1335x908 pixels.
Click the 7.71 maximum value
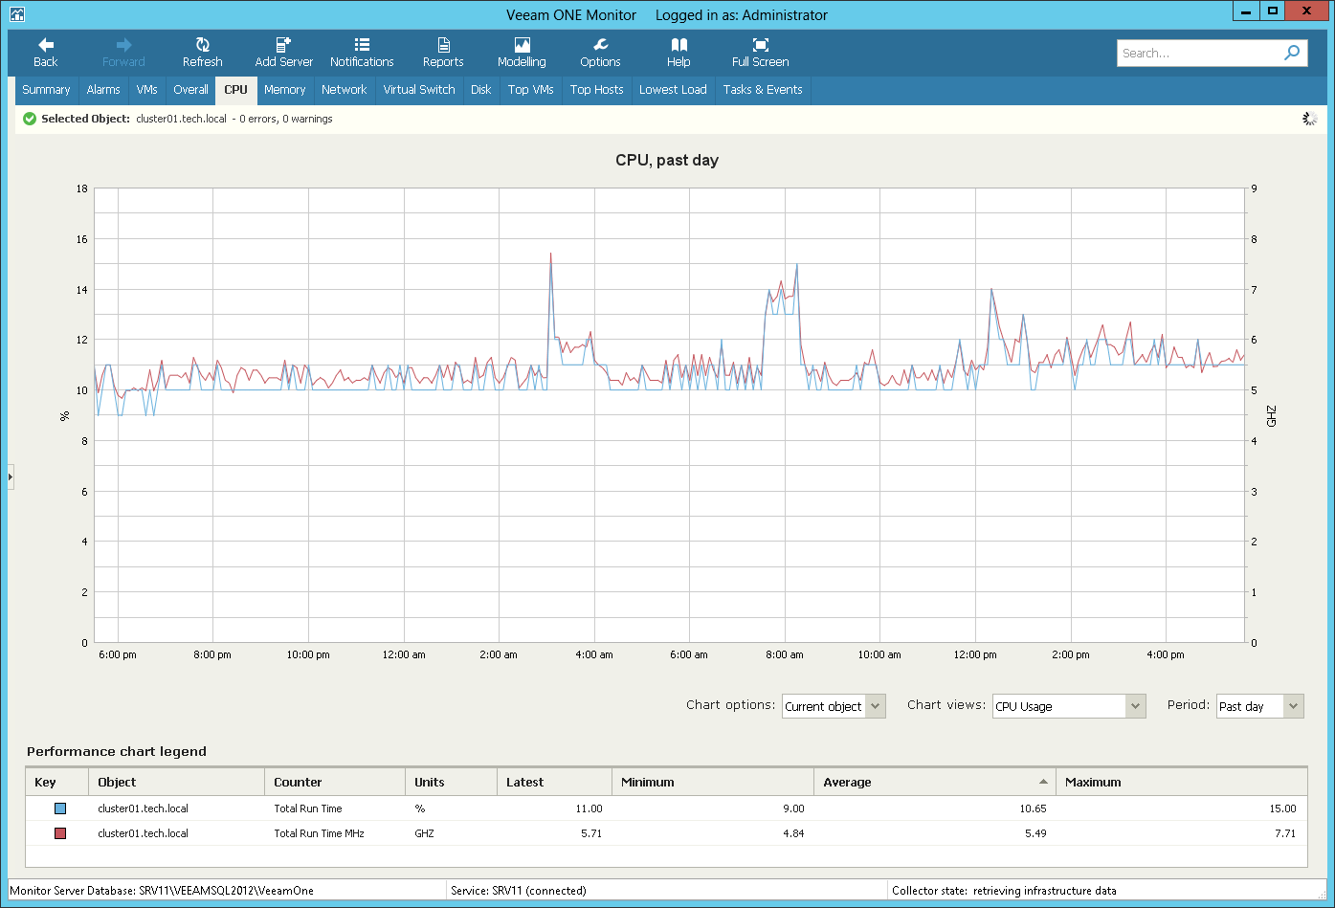click(1285, 833)
